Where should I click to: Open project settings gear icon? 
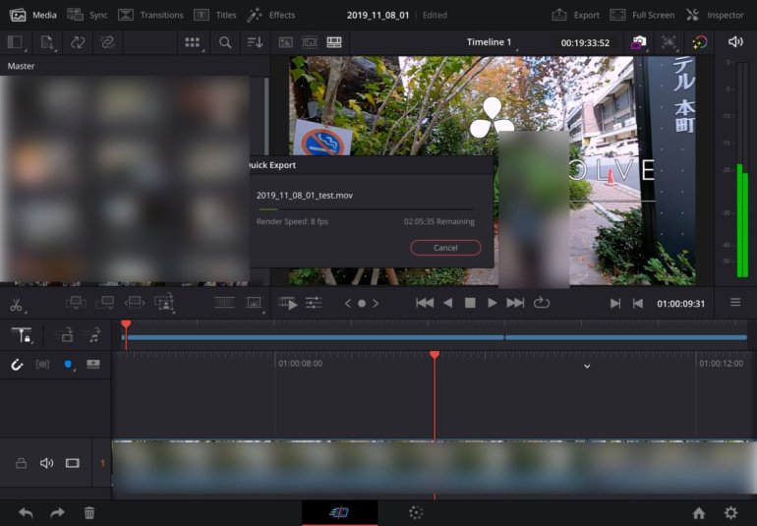pos(730,512)
